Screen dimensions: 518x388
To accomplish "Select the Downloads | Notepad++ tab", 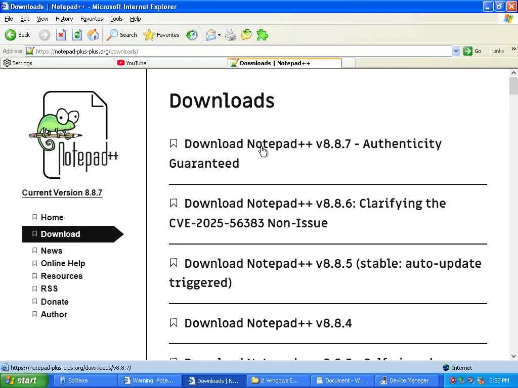I will tap(284, 63).
